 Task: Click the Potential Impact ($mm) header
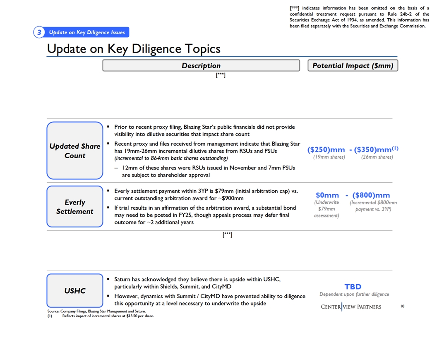(x=353, y=65)
